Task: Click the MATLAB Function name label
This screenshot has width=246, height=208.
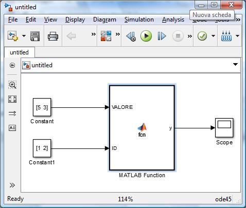Action: coord(142,175)
